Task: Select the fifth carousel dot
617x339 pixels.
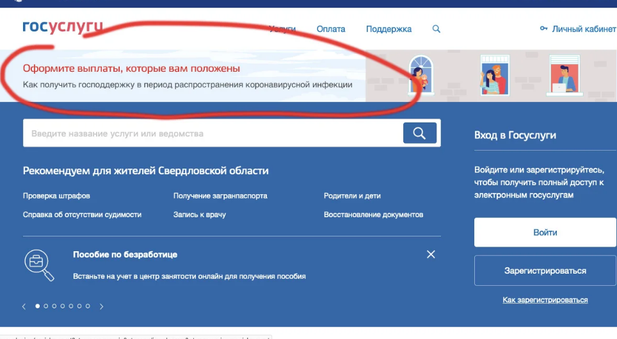Action: (x=71, y=306)
